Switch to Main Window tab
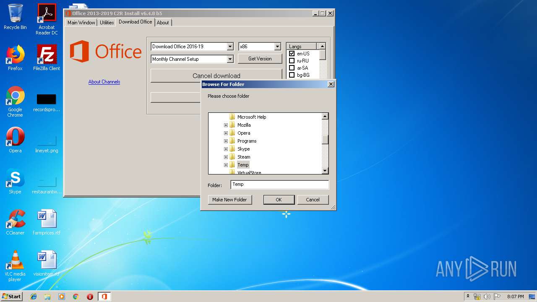 click(x=81, y=23)
